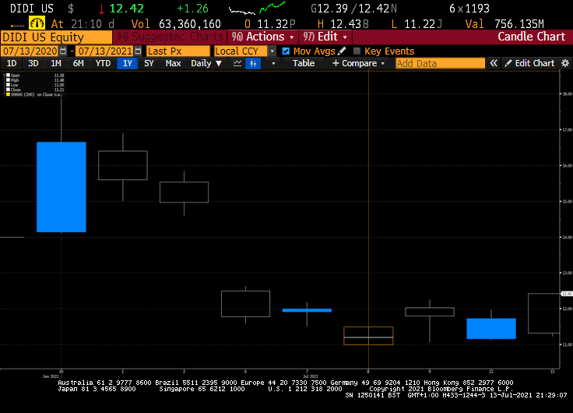Click the yellow gauge icon near At 21:10
Image resolution: width=573 pixels, height=413 pixels.
[x=37, y=23]
